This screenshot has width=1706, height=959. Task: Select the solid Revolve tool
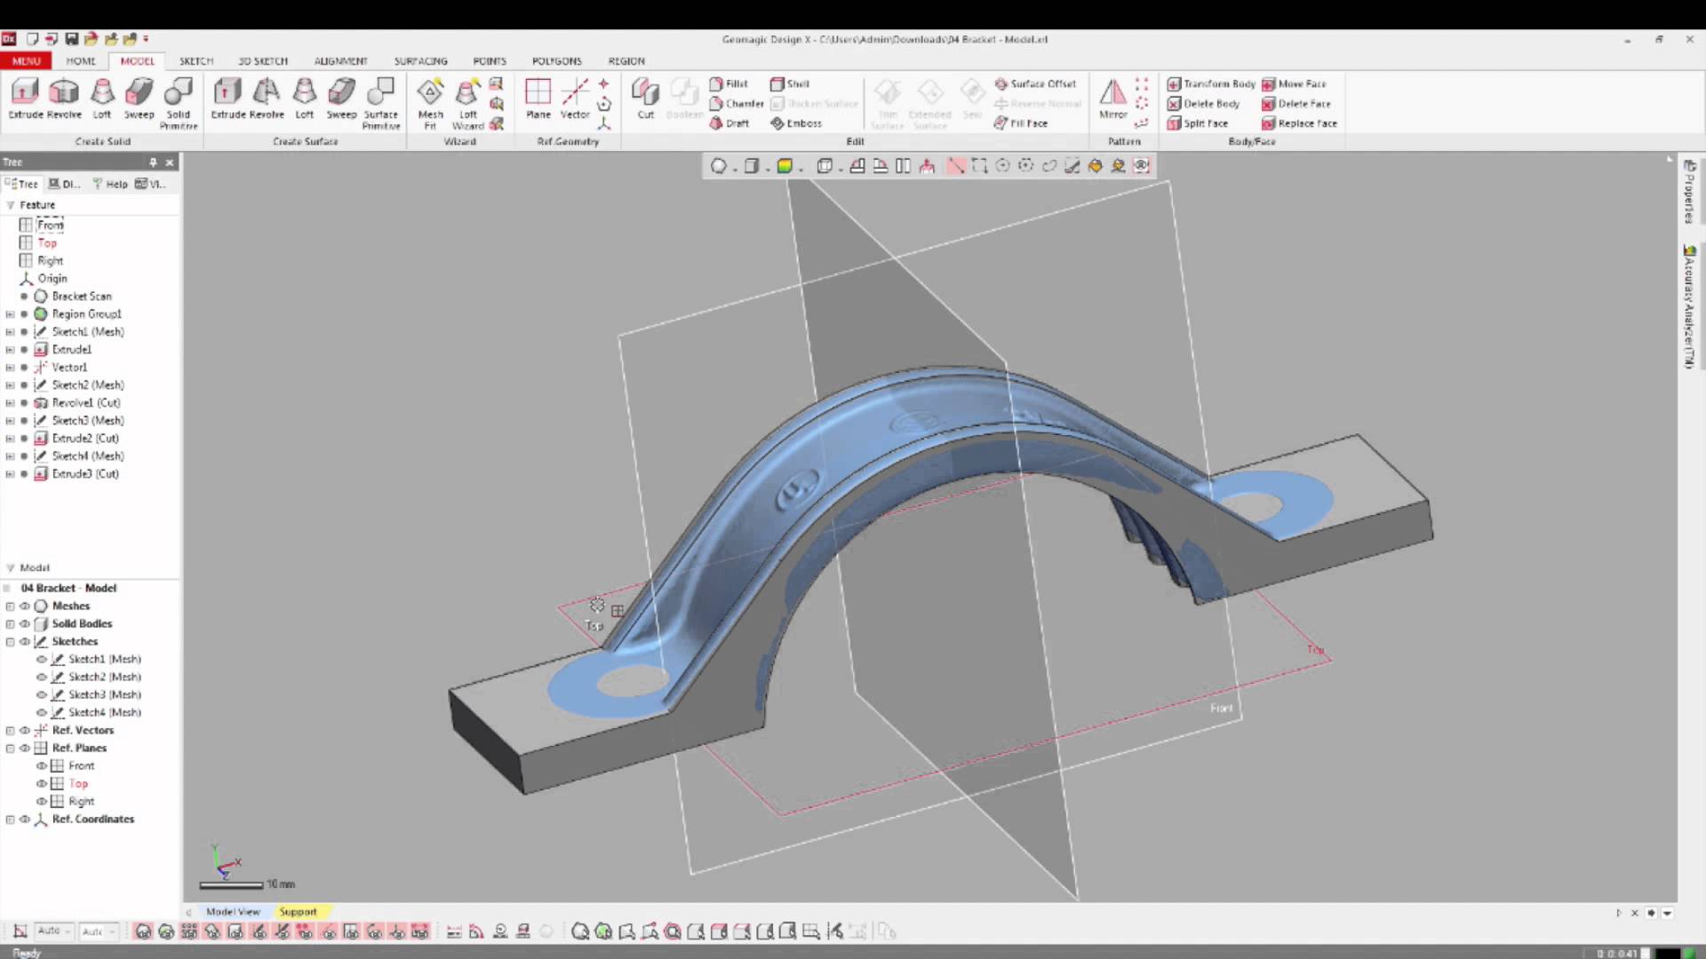click(x=64, y=99)
